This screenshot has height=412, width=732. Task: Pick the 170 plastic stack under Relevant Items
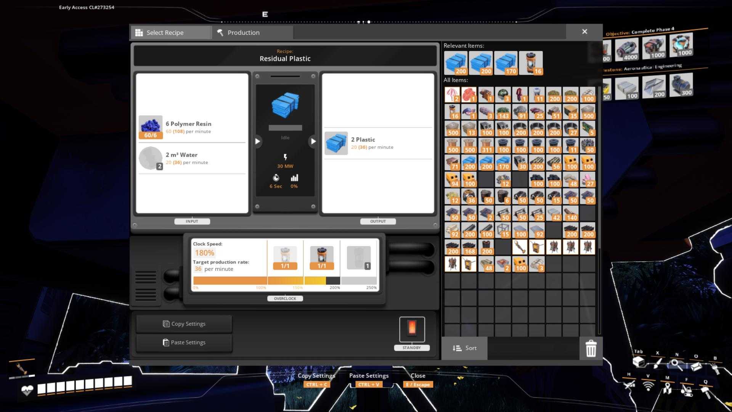pyautogui.click(x=506, y=63)
